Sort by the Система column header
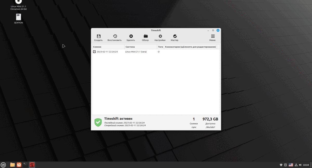Viewport: 312px width, 168px height. pyautogui.click(x=141, y=47)
